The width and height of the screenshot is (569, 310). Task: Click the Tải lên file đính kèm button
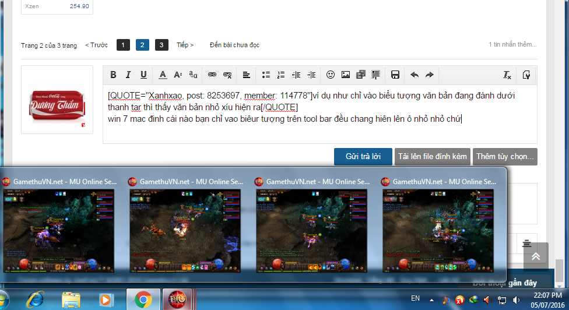432,157
